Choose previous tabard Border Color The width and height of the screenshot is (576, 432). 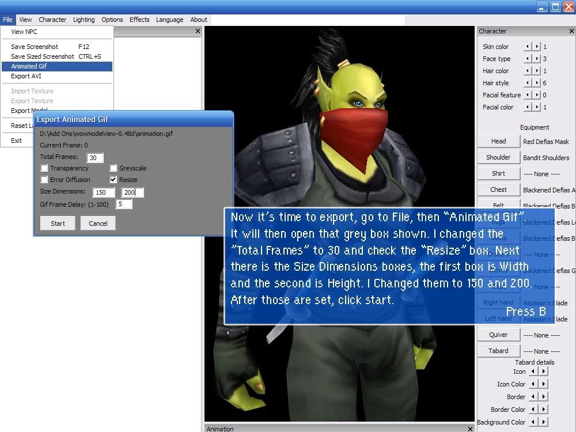(x=533, y=410)
